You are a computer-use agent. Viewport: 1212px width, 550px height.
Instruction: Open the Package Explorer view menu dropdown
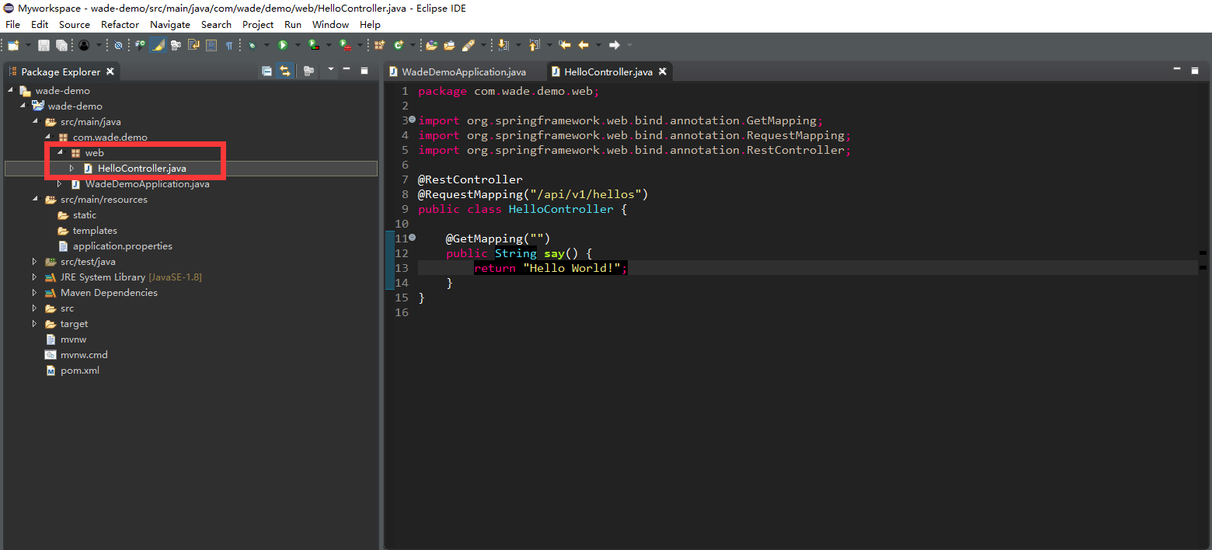(331, 70)
